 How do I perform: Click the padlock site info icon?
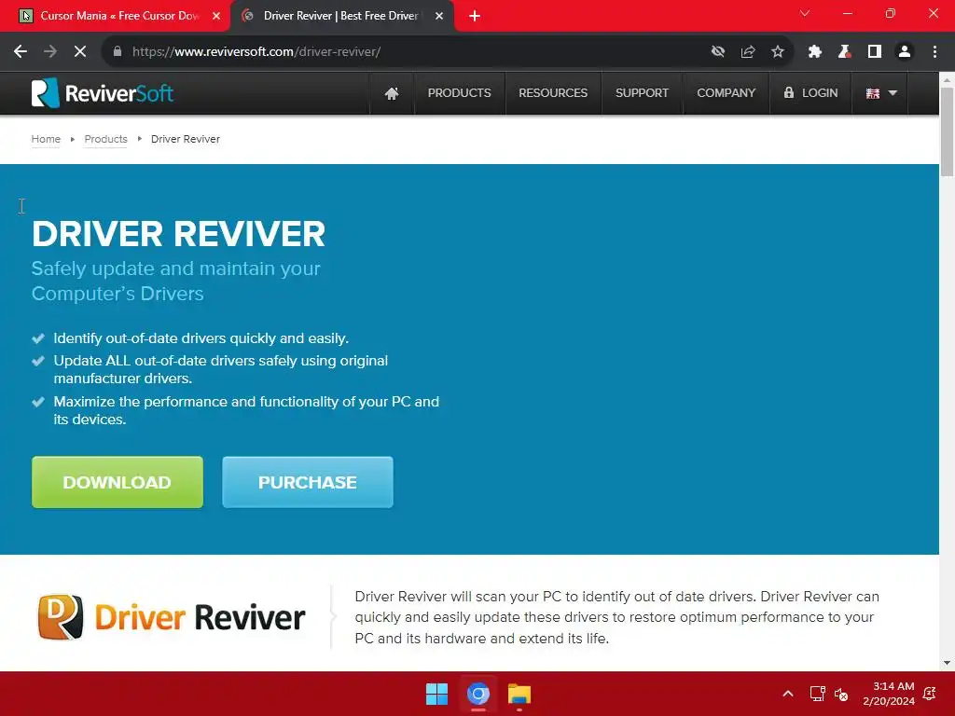pyautogui.click(x=118, y=52)
